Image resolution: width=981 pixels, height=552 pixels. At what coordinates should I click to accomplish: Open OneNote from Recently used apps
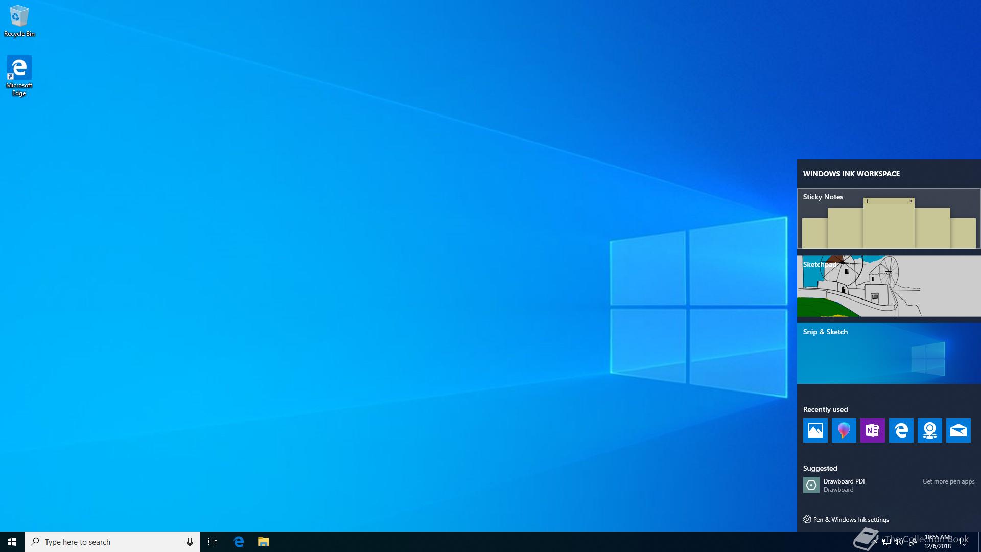pos(872,430)
